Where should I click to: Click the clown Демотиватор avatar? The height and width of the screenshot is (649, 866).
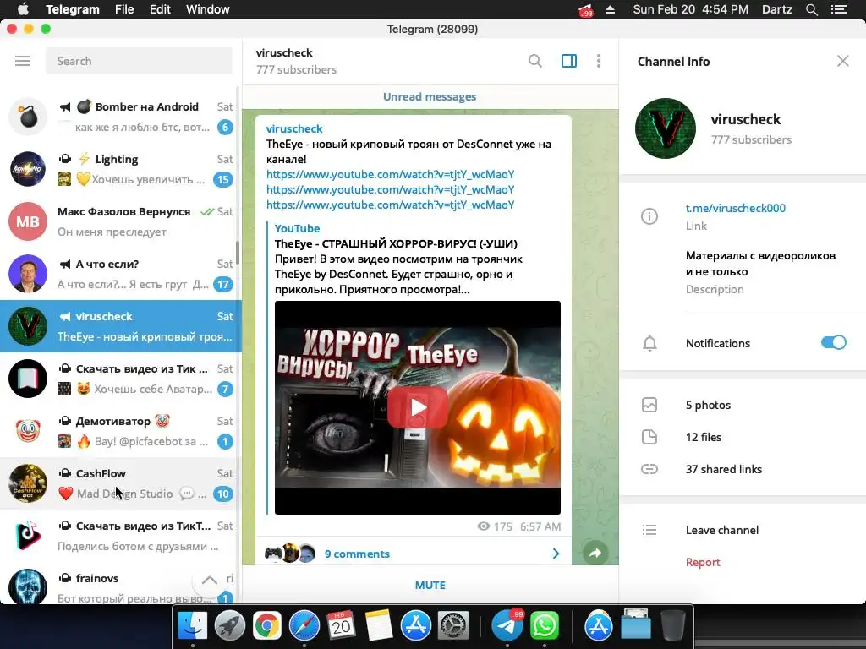[28, 431]
